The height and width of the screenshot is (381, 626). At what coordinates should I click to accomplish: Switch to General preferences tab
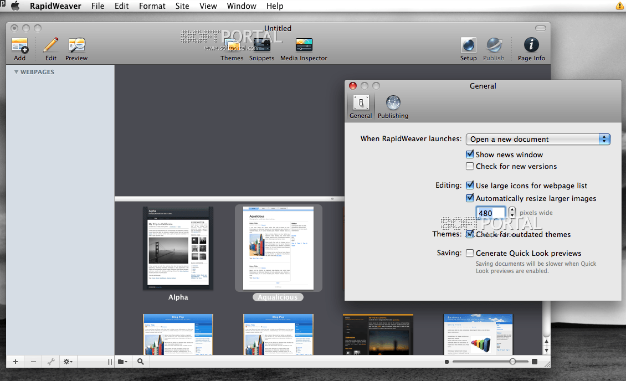361,107
